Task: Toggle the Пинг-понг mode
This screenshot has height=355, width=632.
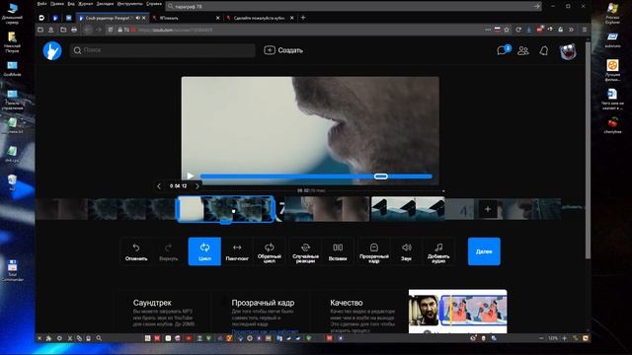Action: point(237,251)
